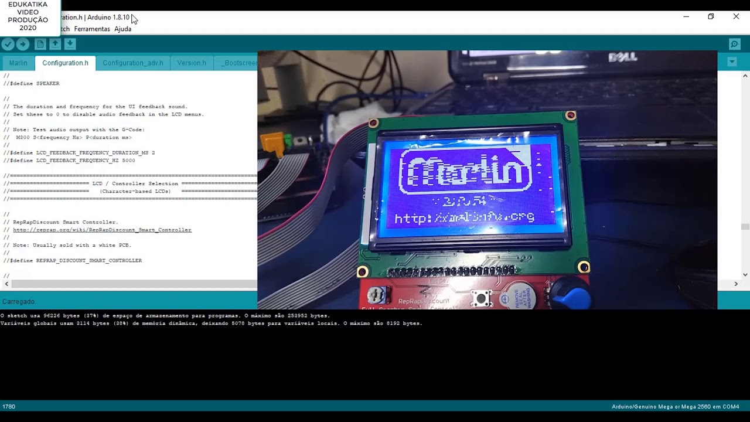The image size is (750, 422).
Task: Open the Version.h tab
Action: pos(192,63)
